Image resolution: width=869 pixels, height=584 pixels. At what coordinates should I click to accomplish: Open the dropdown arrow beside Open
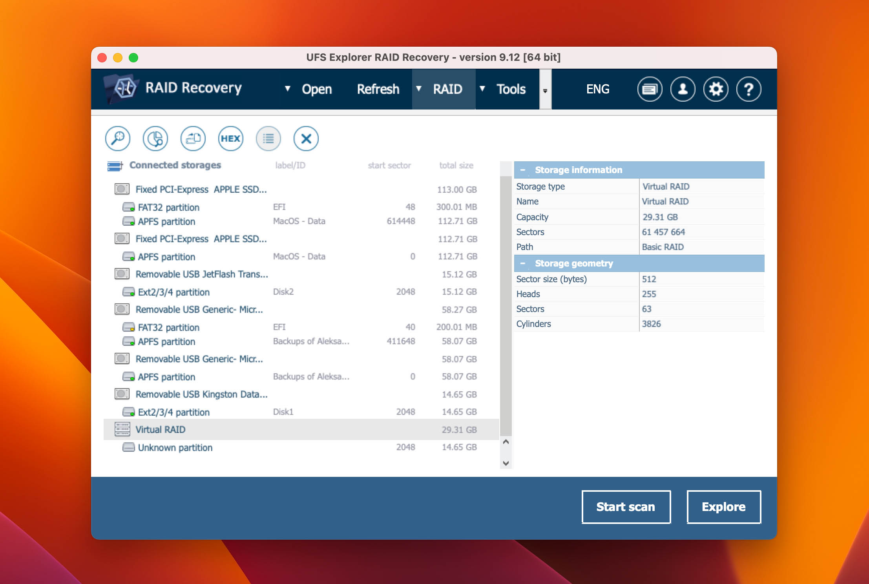pyautogui.click(x=288, y=89)
